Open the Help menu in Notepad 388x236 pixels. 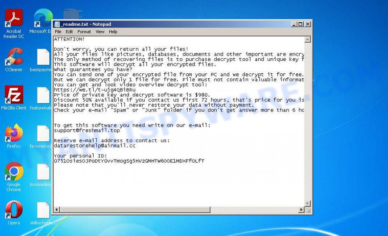tap(113, 32)
